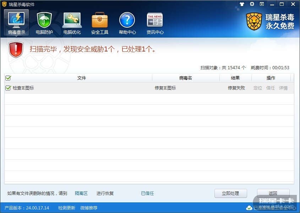Select the 修复IE图标 virus name cell
This screenshot has width=300, height=213.
[x=165, y=88]
